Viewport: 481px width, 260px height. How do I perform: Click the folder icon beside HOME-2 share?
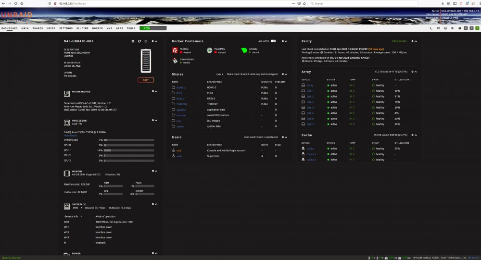[173, 87]
